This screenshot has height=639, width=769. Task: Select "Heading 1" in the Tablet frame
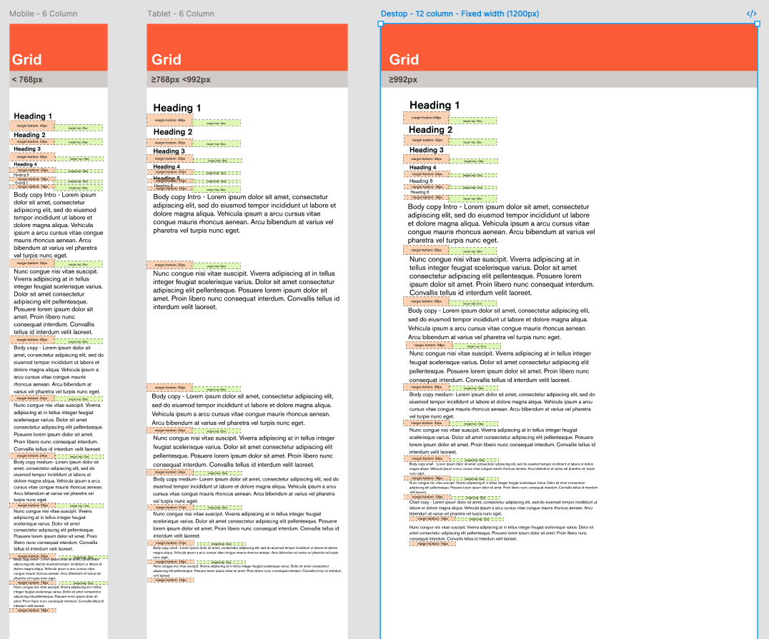(x=177, y=108)
